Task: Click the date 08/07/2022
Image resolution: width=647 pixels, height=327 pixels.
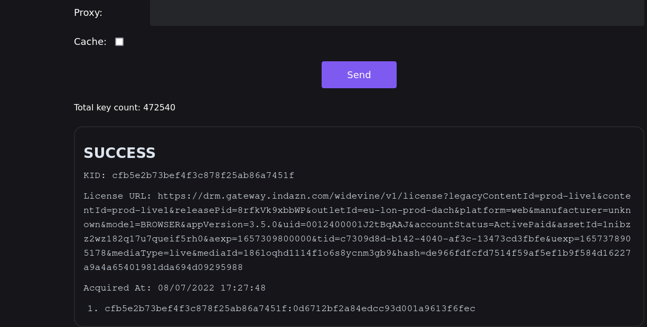Action: click(x=186, y=288)
